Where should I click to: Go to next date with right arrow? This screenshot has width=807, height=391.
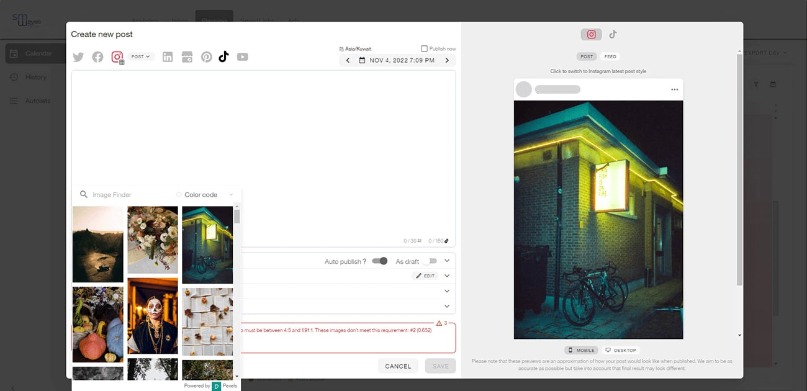tap(447, 60)
